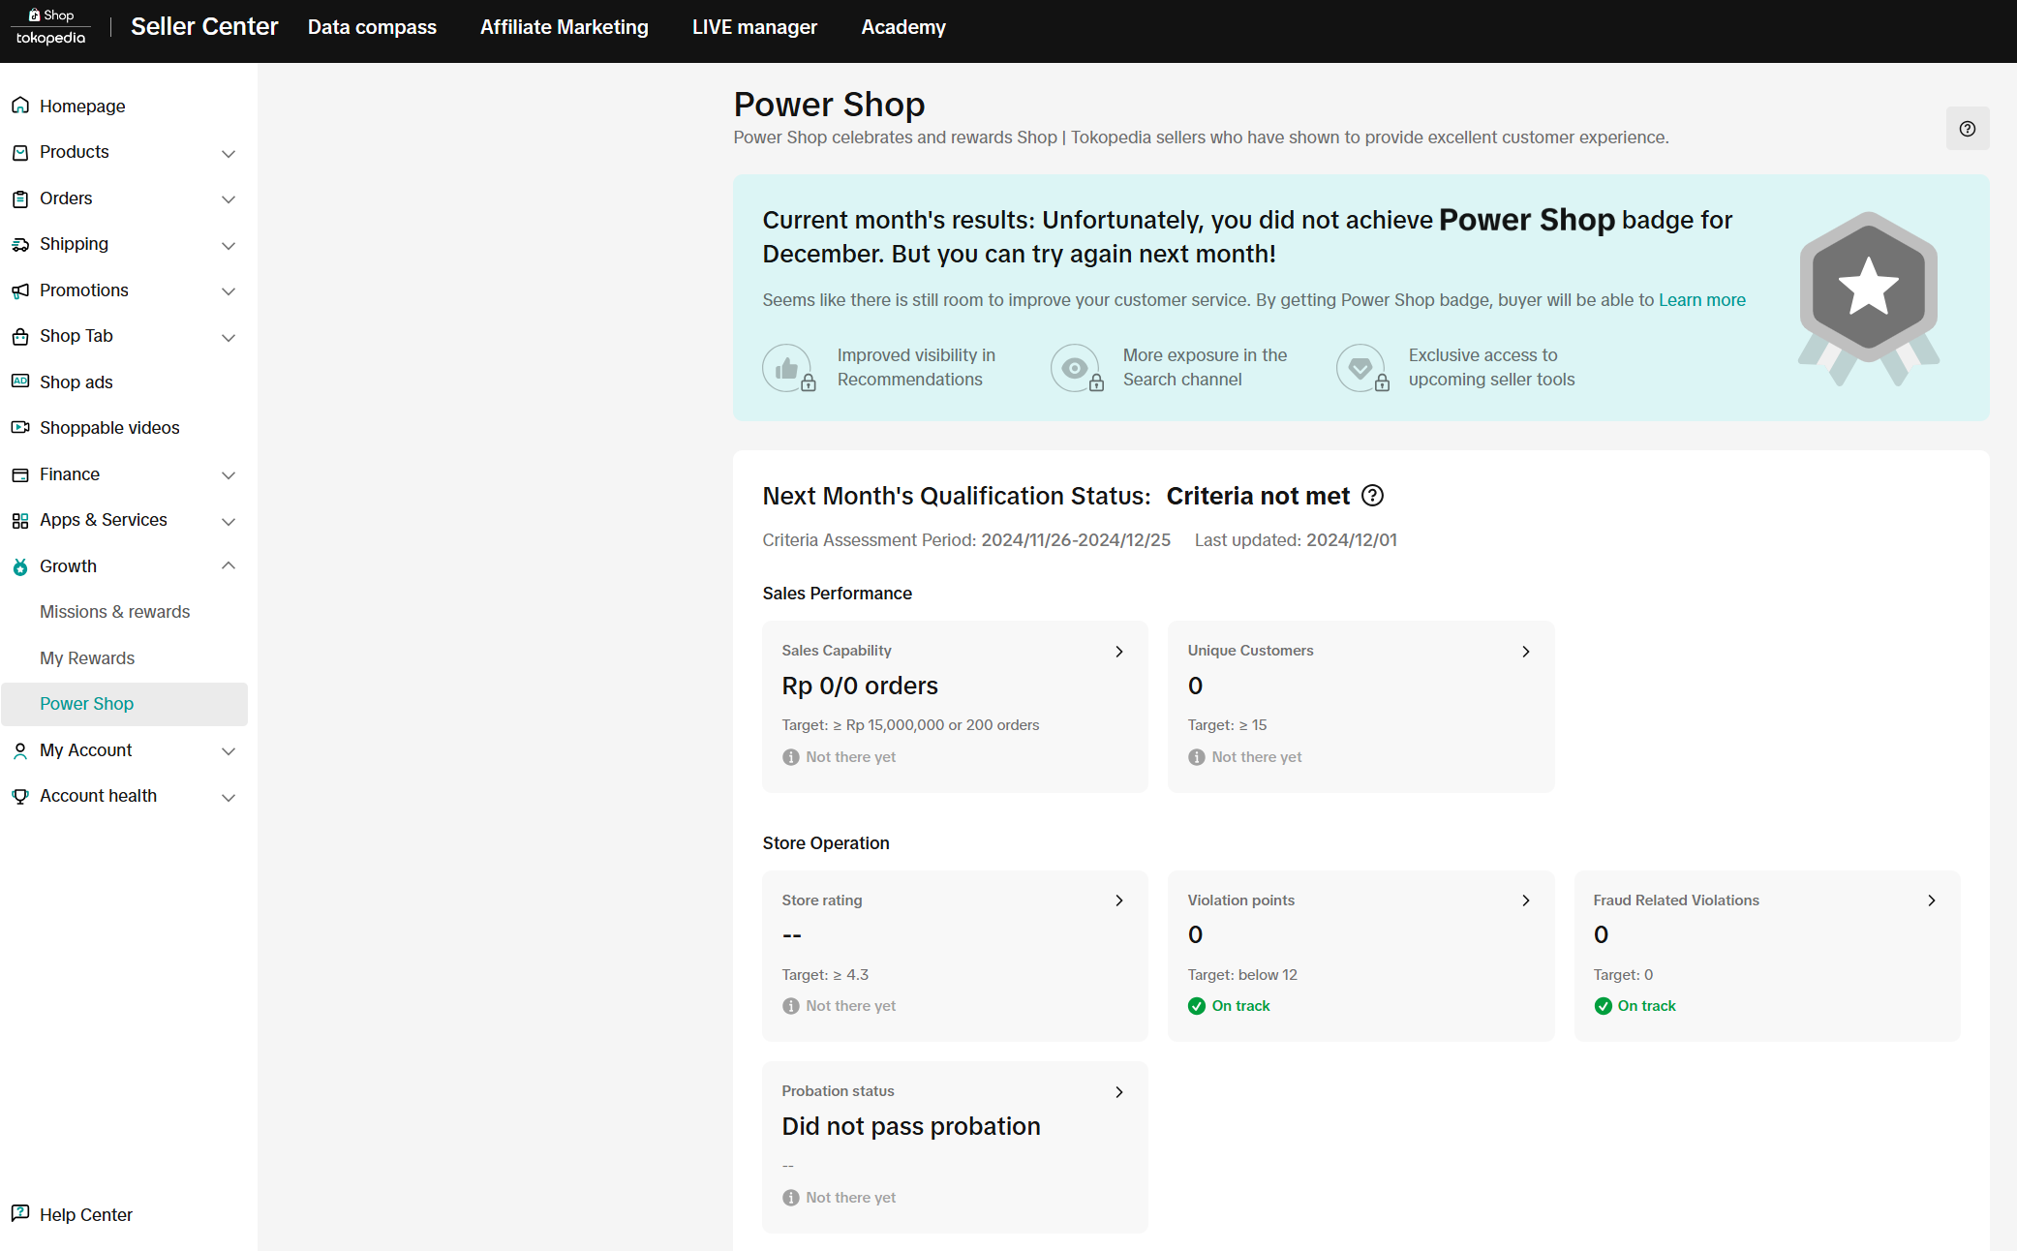Click the Criteria not met info icon
Screen dimensions: 2017x1251
1372,496
